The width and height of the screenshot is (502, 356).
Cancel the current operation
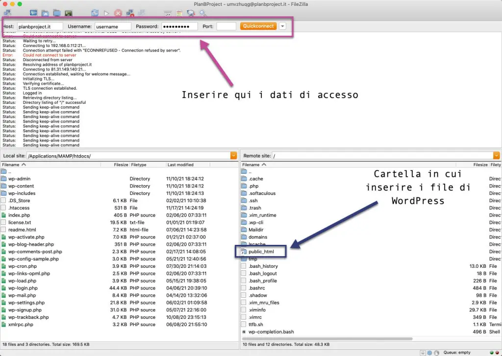[118, 13]
